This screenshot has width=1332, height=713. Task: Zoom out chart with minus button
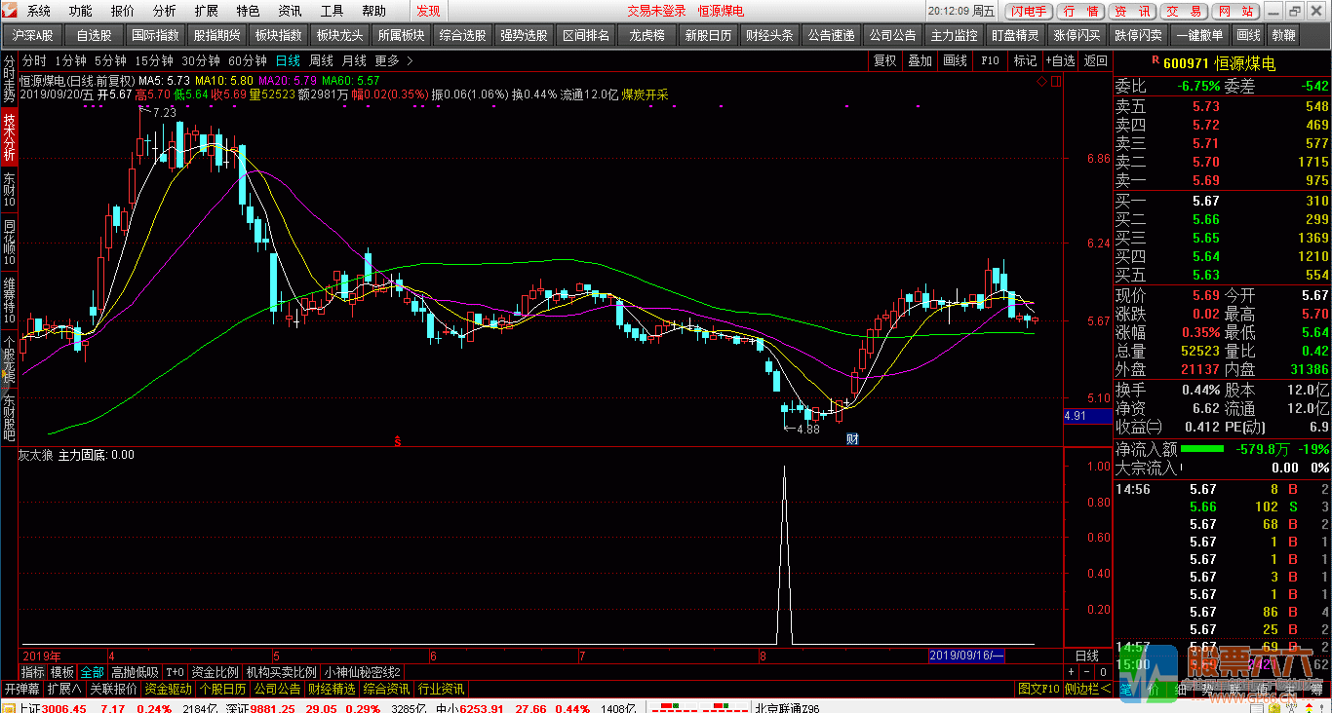click(1087, 672)
